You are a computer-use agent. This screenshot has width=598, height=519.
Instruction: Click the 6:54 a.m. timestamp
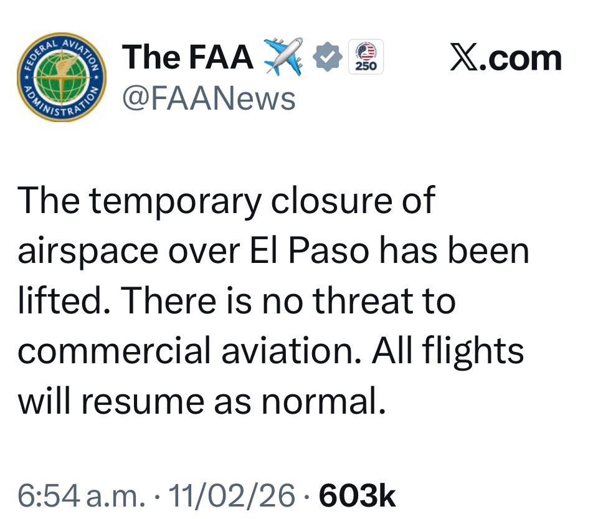pyautogui.click(x=81, y=495)
